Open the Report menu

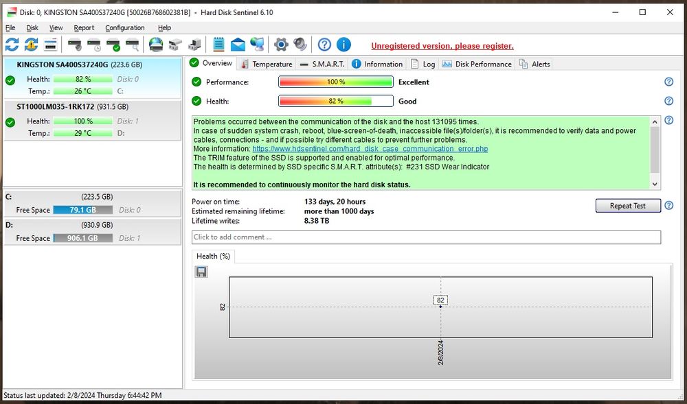84,27
